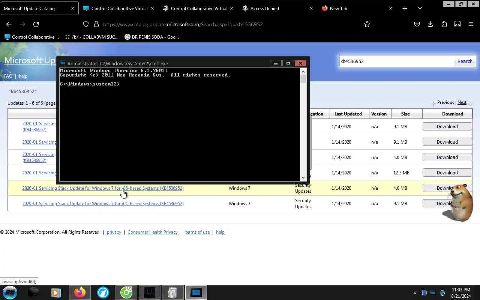Close the New Tab tab
The height and width of the screenshot is (300, 480).
coord(390,8)
